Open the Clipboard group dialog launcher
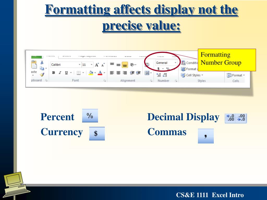The width and height of the screenshot is (267, 200). (x=46, y=80)
